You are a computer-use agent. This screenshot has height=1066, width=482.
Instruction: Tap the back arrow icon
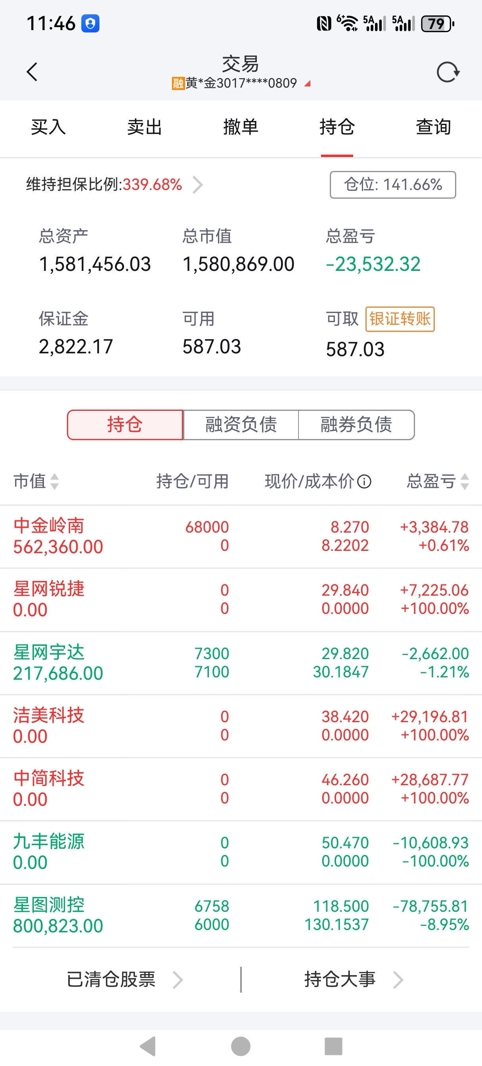(x=32, y=72)
